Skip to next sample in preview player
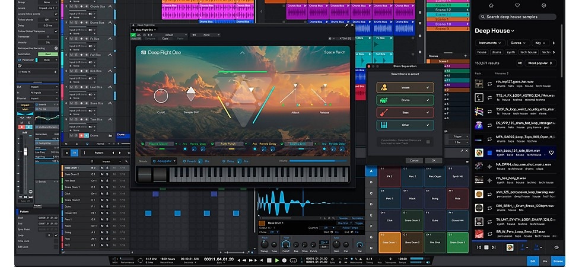Viewport: 579px width, 267px height. point(494,247)
